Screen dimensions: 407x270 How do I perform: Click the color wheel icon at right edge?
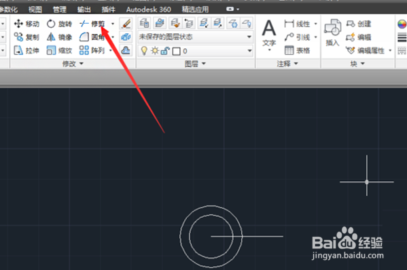coord(402,24)
